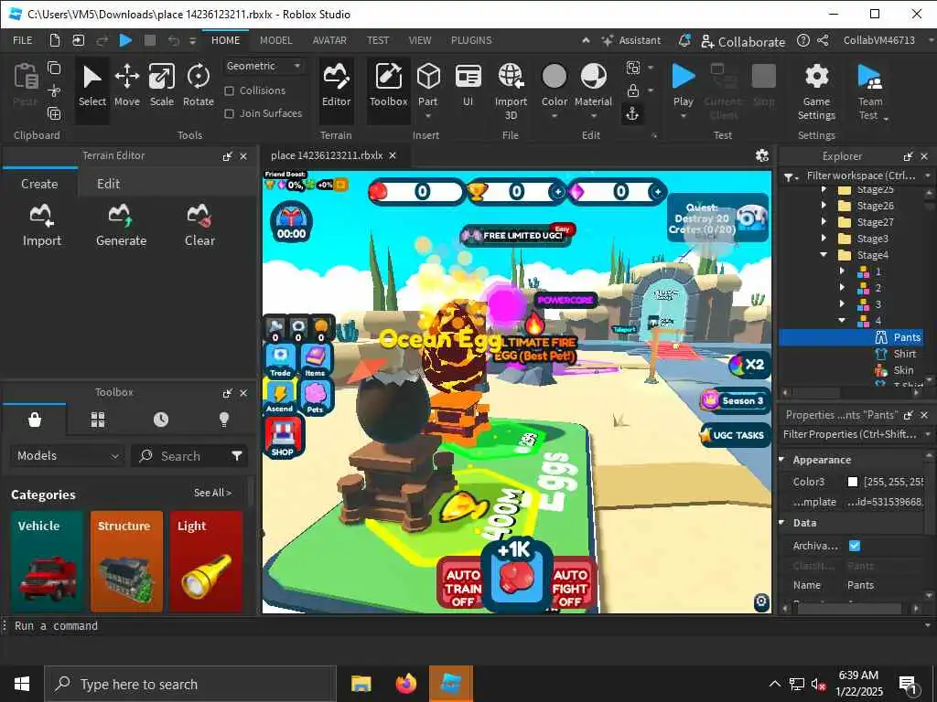Screen dimensions: 937x702
Task: Click the CollabVM46713 account name
Action: tap(879, 40)
